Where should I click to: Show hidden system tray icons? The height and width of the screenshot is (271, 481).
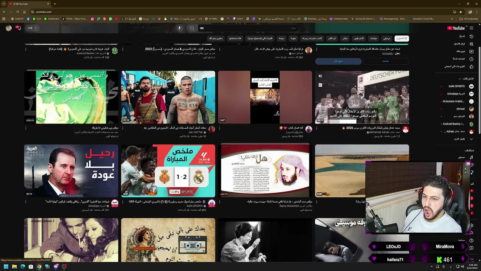click(x=431, y=266)
